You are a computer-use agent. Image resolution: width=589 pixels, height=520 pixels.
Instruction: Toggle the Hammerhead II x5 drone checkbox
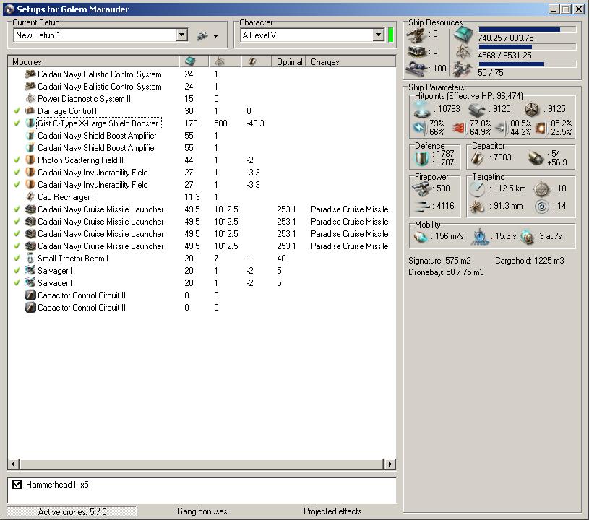(17, 485)
